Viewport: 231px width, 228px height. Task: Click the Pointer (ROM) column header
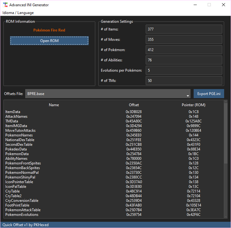193,105
